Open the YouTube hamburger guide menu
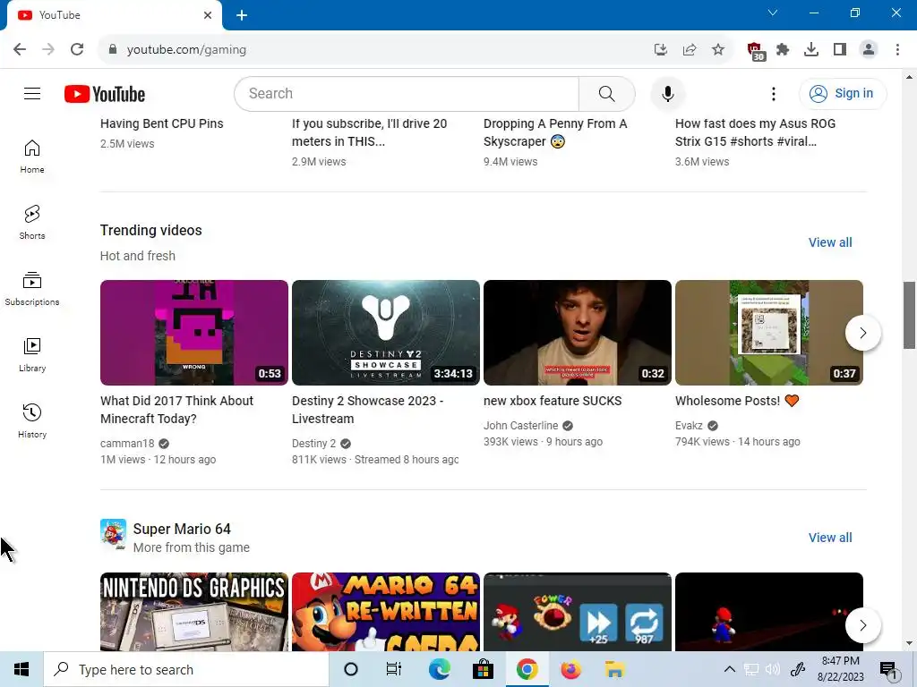Viewport: 917px width, 687px height. 32,93
